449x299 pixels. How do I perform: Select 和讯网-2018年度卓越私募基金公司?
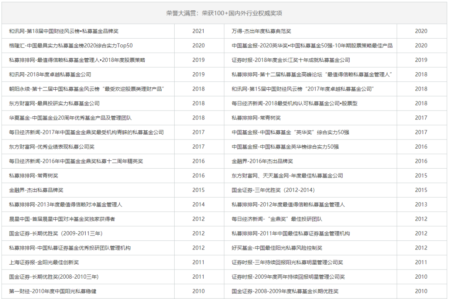pyautogui.click(x=50, y=74)
